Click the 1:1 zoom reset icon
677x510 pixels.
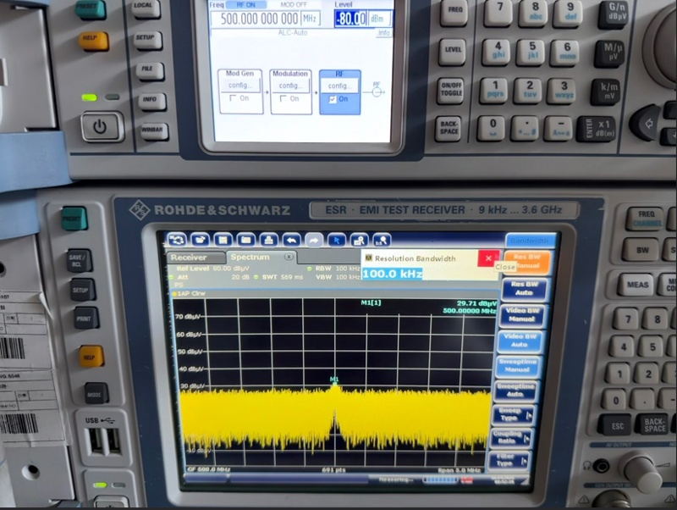382,240
